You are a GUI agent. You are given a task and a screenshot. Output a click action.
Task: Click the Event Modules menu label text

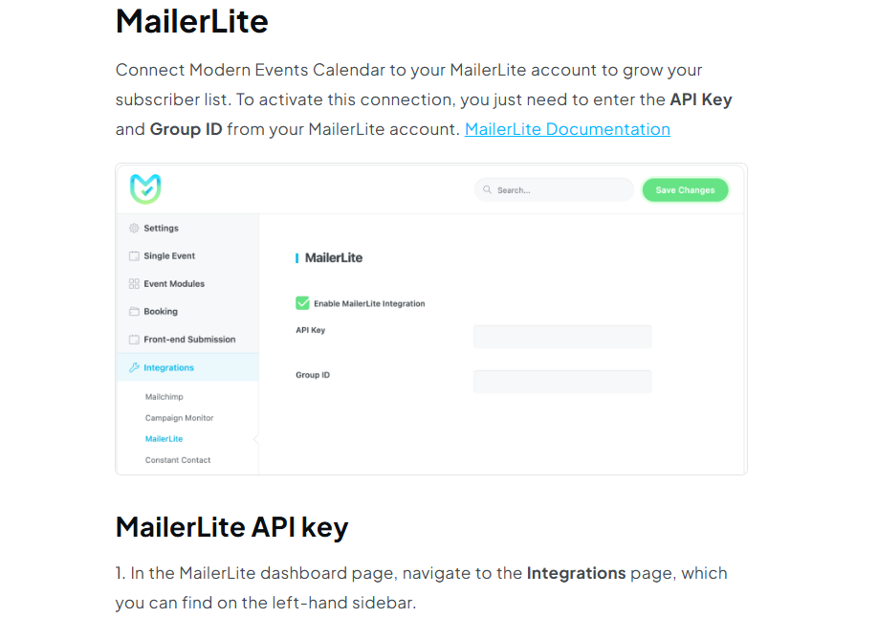pyautogui.click(x=174, y=284)
